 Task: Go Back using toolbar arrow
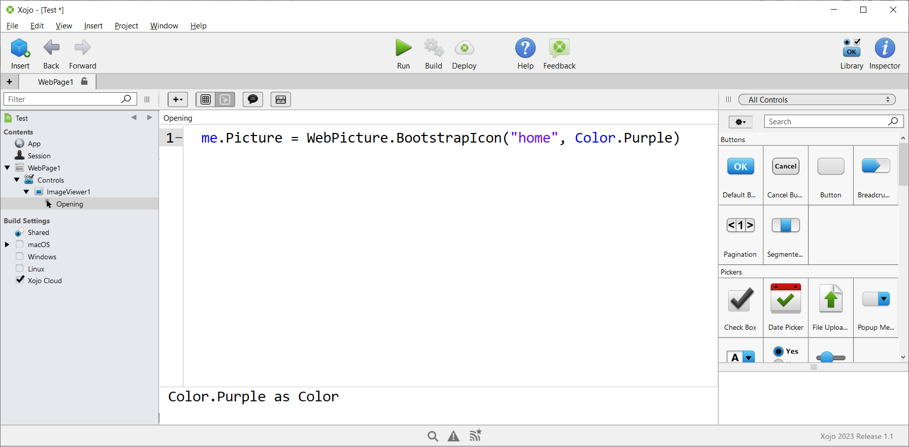(x=51, y=48)
